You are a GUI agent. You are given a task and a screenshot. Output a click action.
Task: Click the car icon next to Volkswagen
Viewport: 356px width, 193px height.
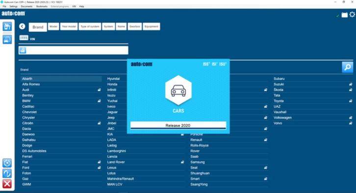[x=351, y=118]
